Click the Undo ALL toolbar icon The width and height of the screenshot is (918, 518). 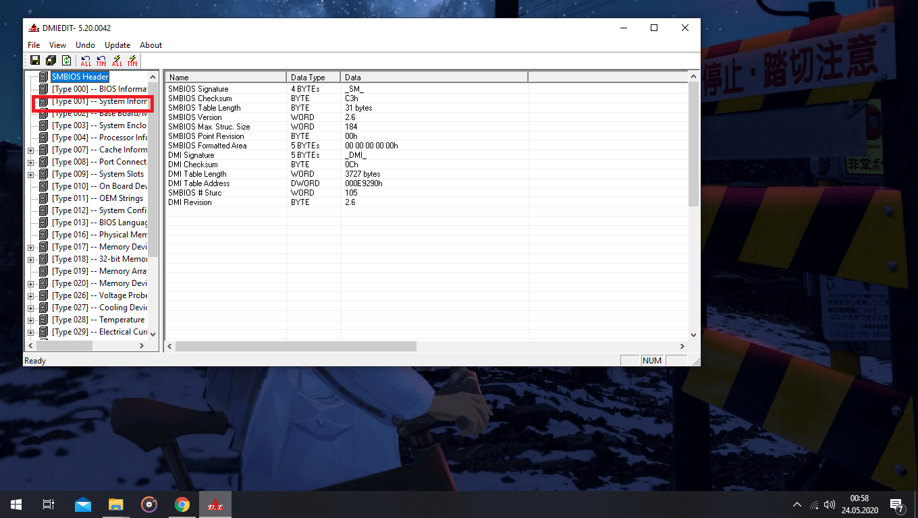click(x=86, y=61)
